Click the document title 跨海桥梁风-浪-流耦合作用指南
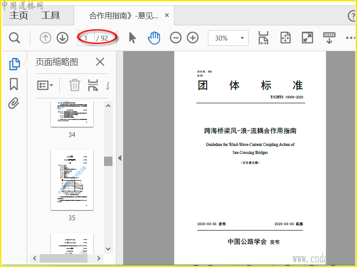This screenshot has width=357, height=267. (250, 131)
